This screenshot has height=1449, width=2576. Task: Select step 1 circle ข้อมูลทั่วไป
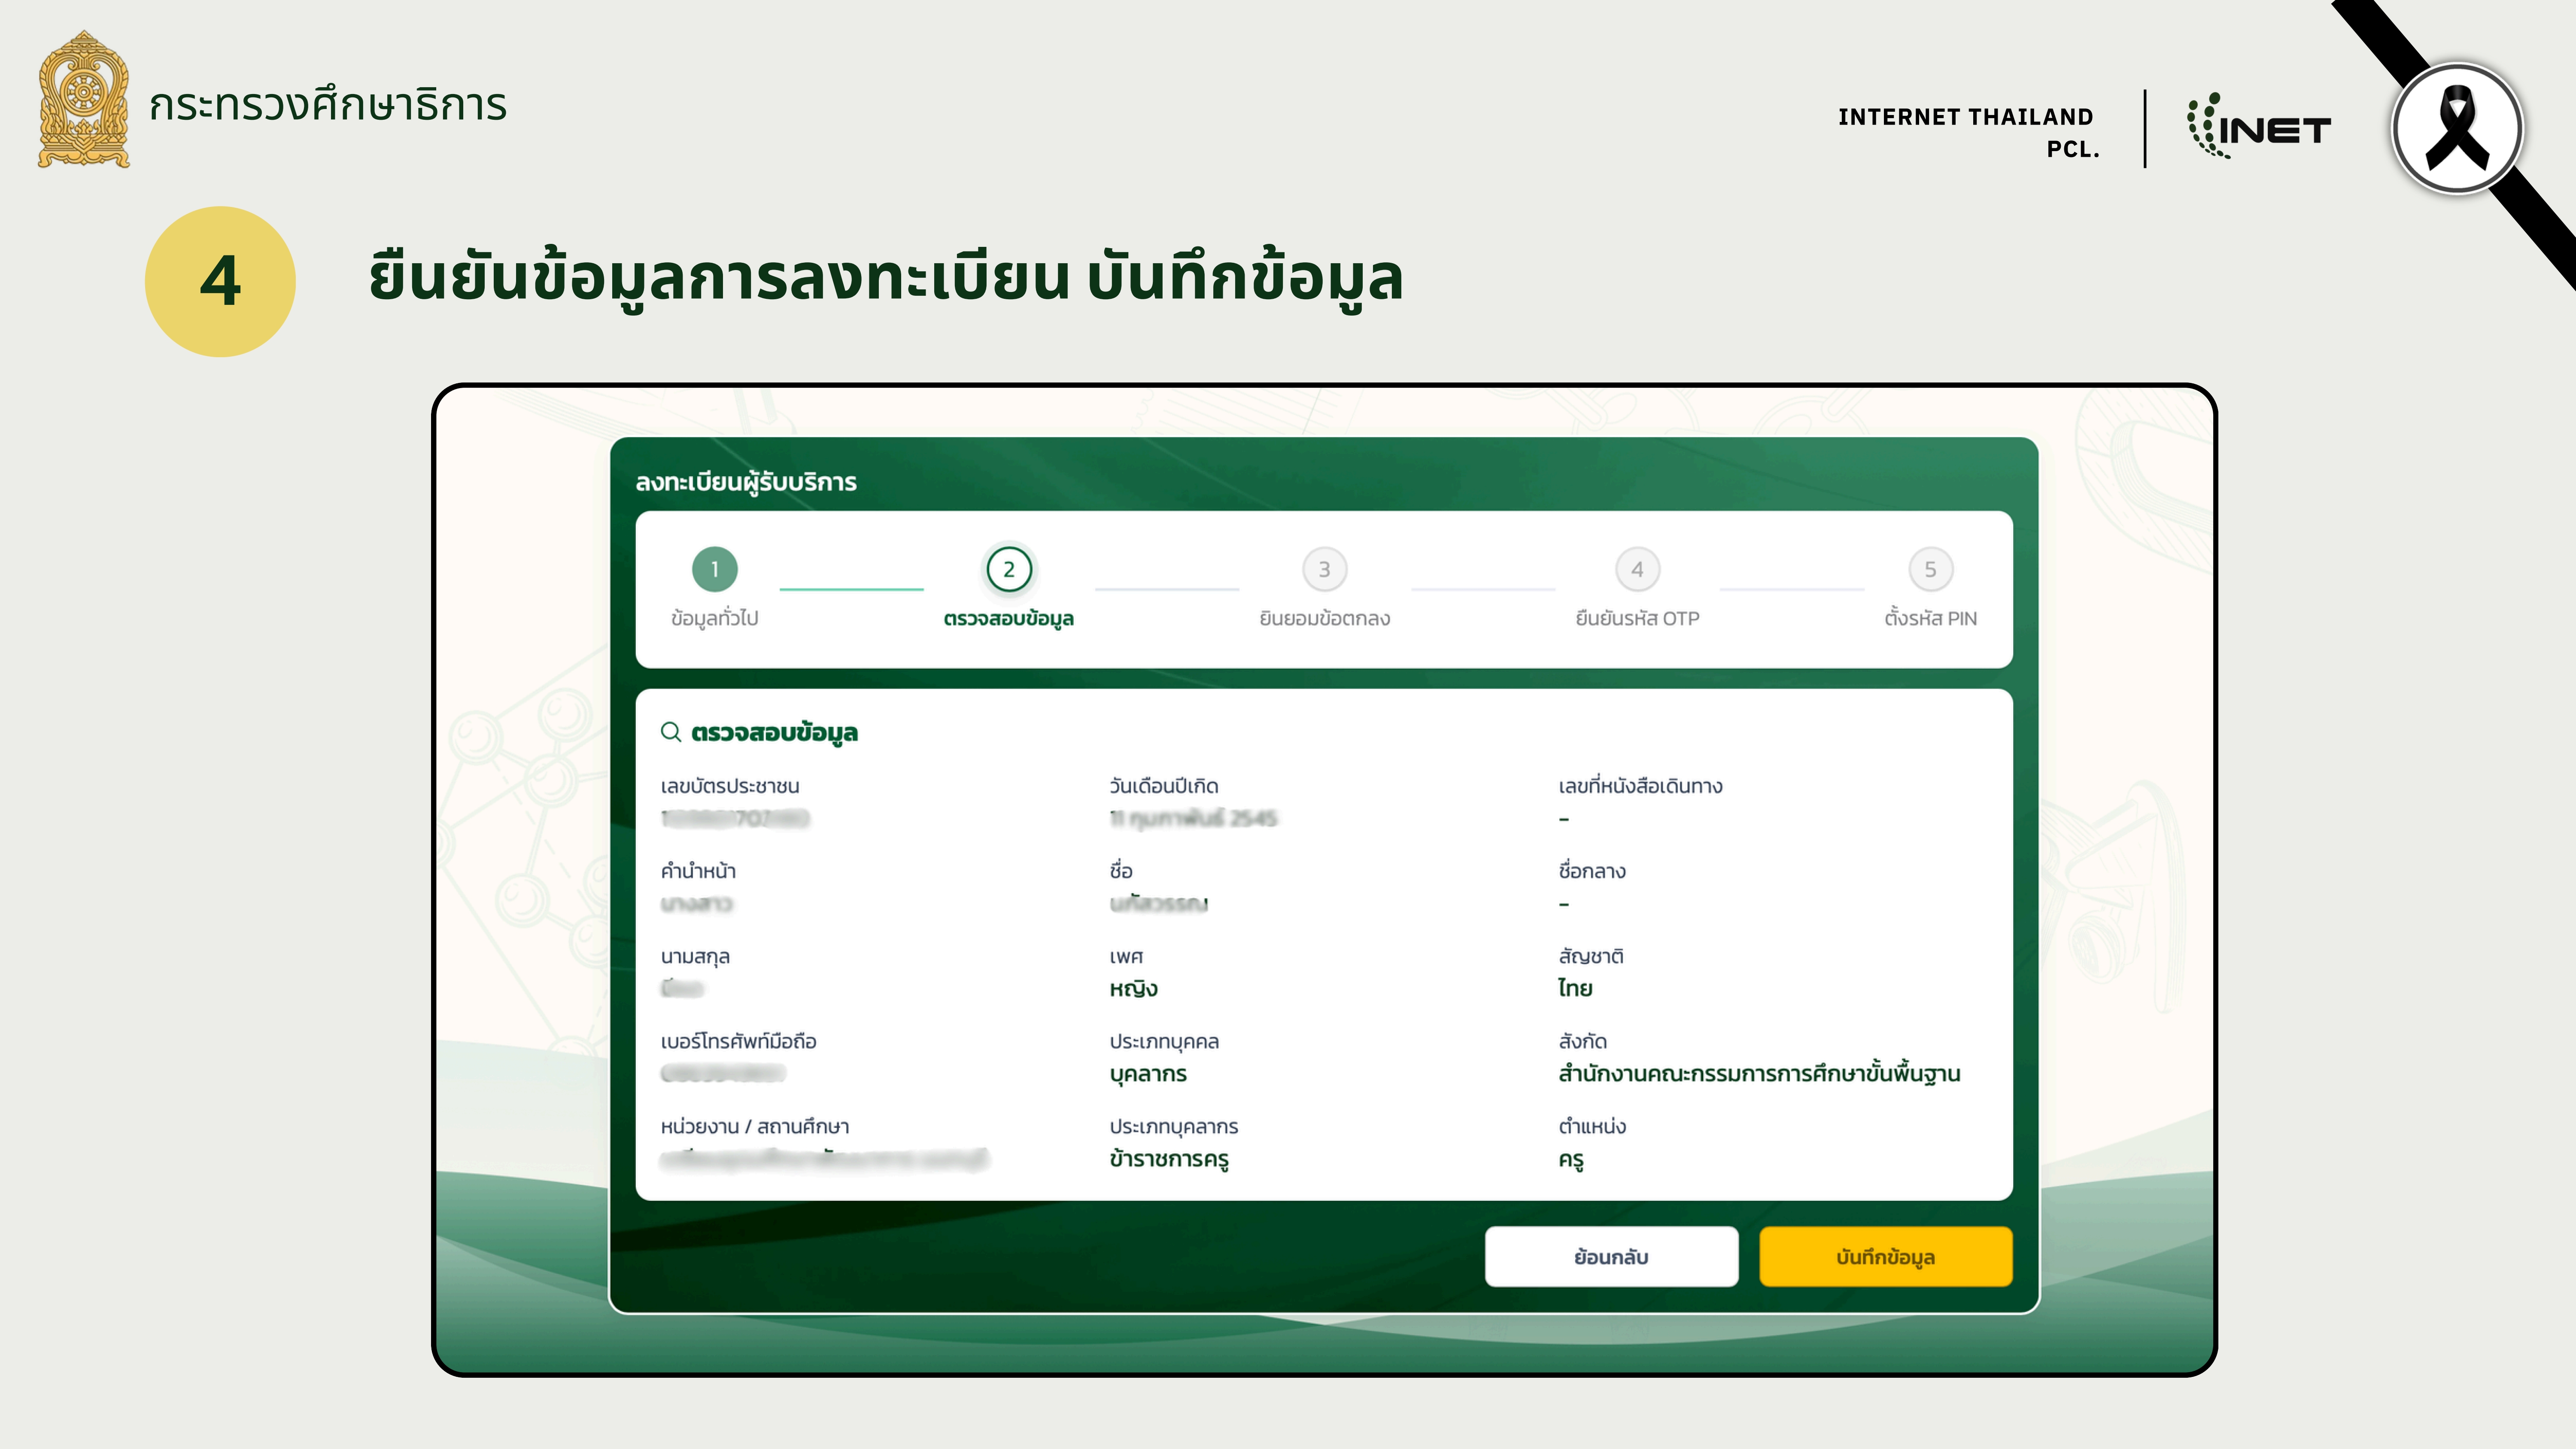click(714, 569)
